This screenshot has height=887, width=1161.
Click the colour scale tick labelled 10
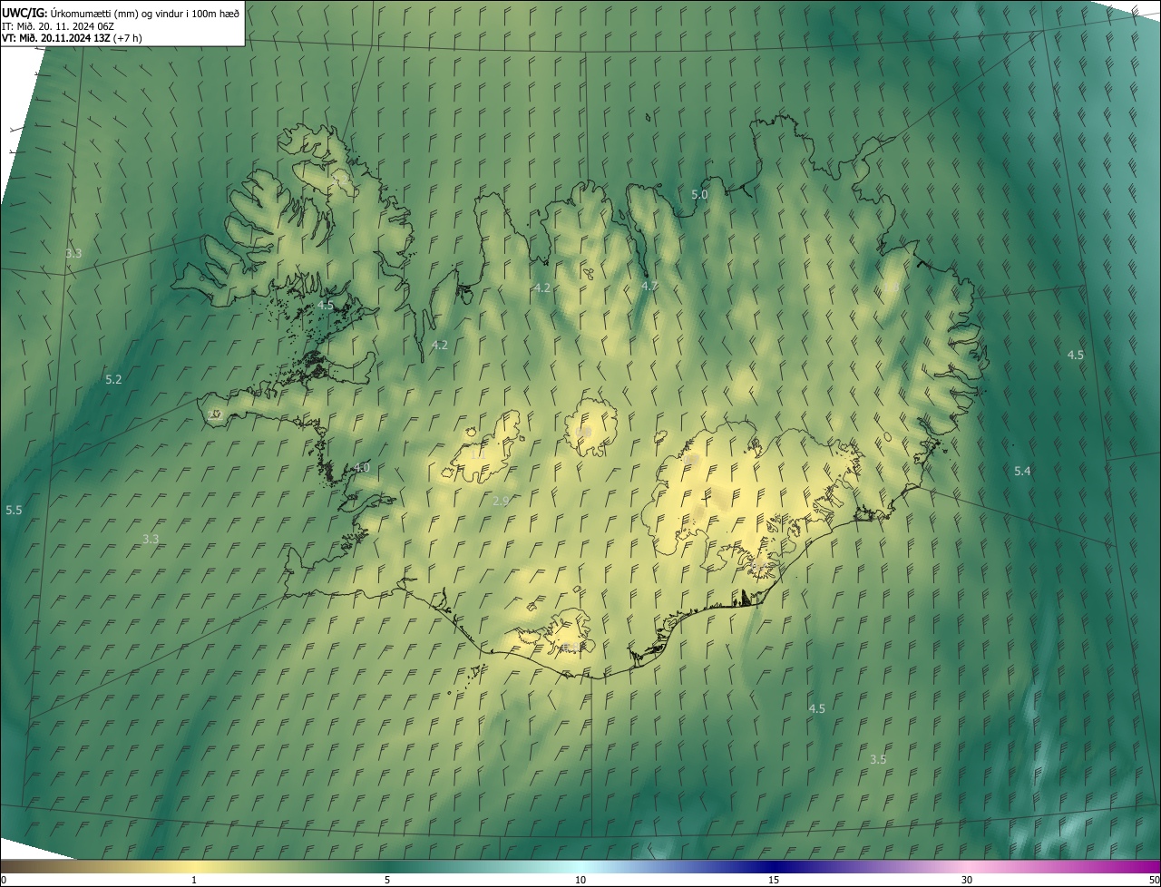click(x=580, y=880)
